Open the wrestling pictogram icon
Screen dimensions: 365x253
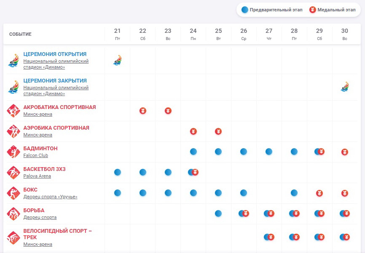click(13, 214)
